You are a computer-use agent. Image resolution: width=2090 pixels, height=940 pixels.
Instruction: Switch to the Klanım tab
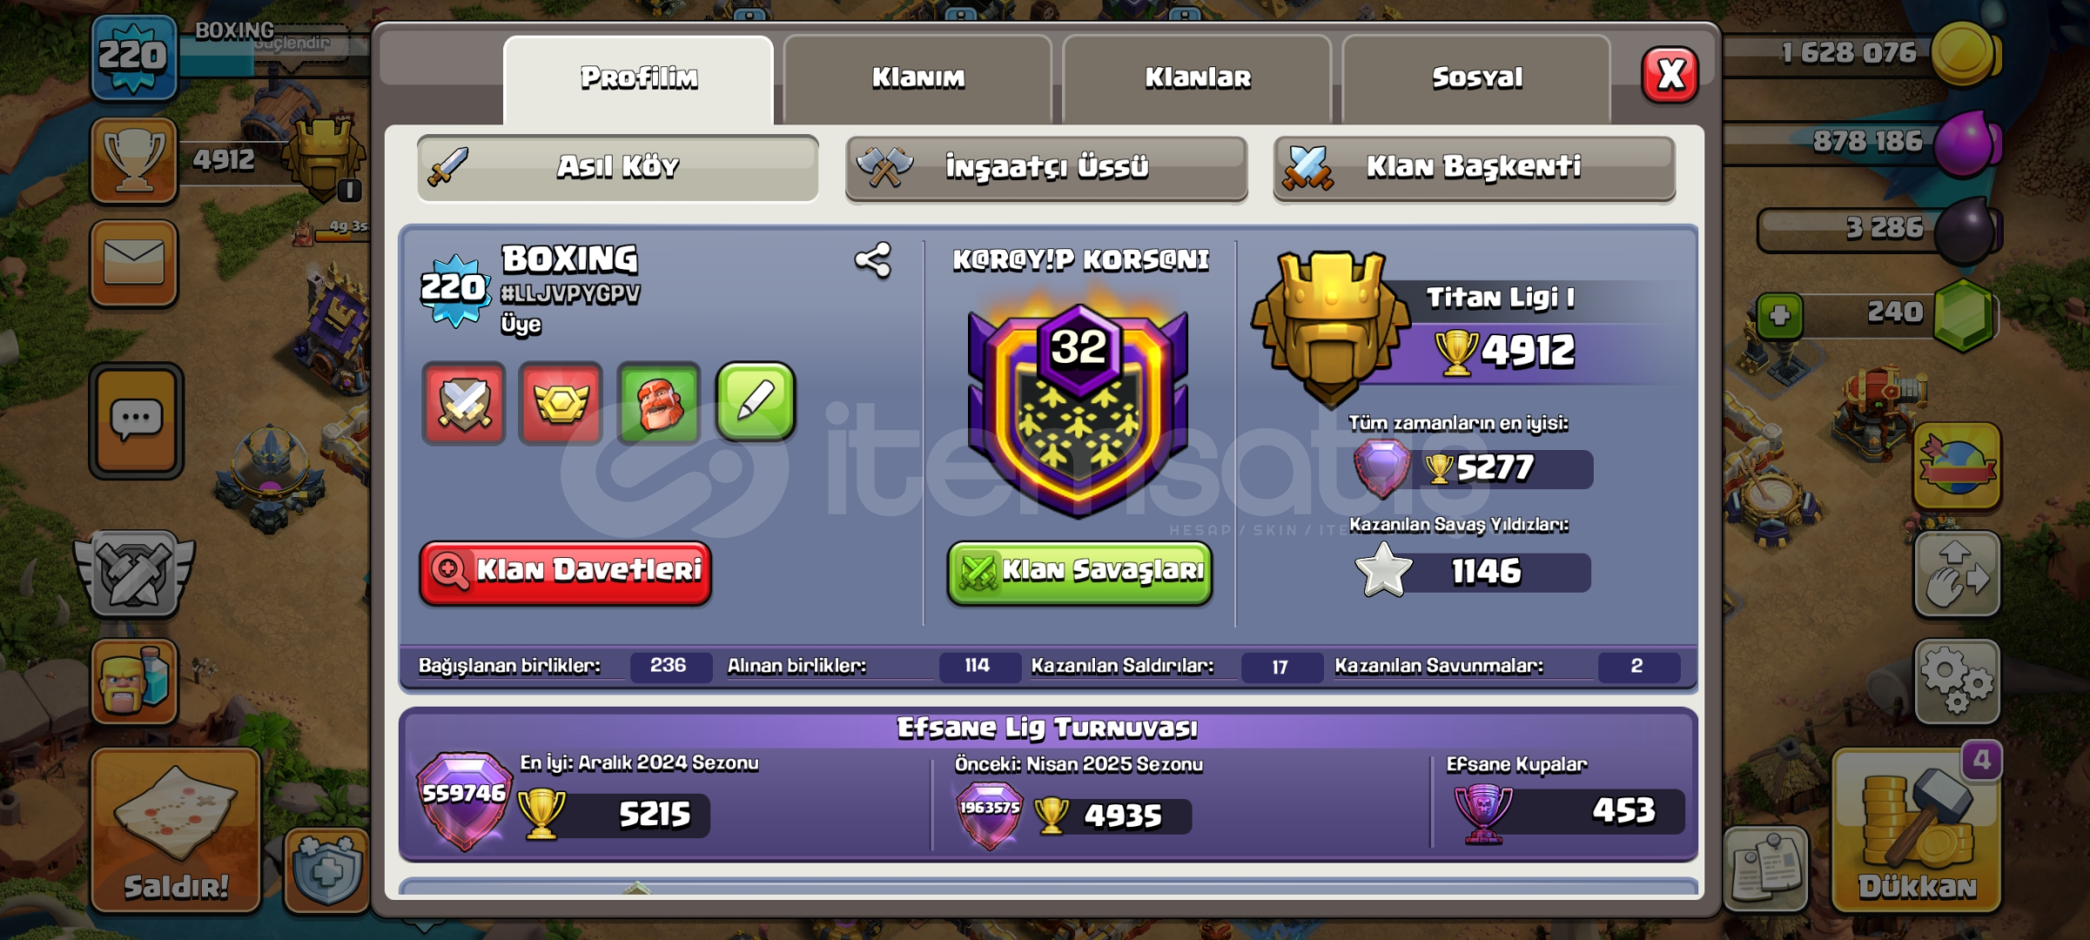918,78
